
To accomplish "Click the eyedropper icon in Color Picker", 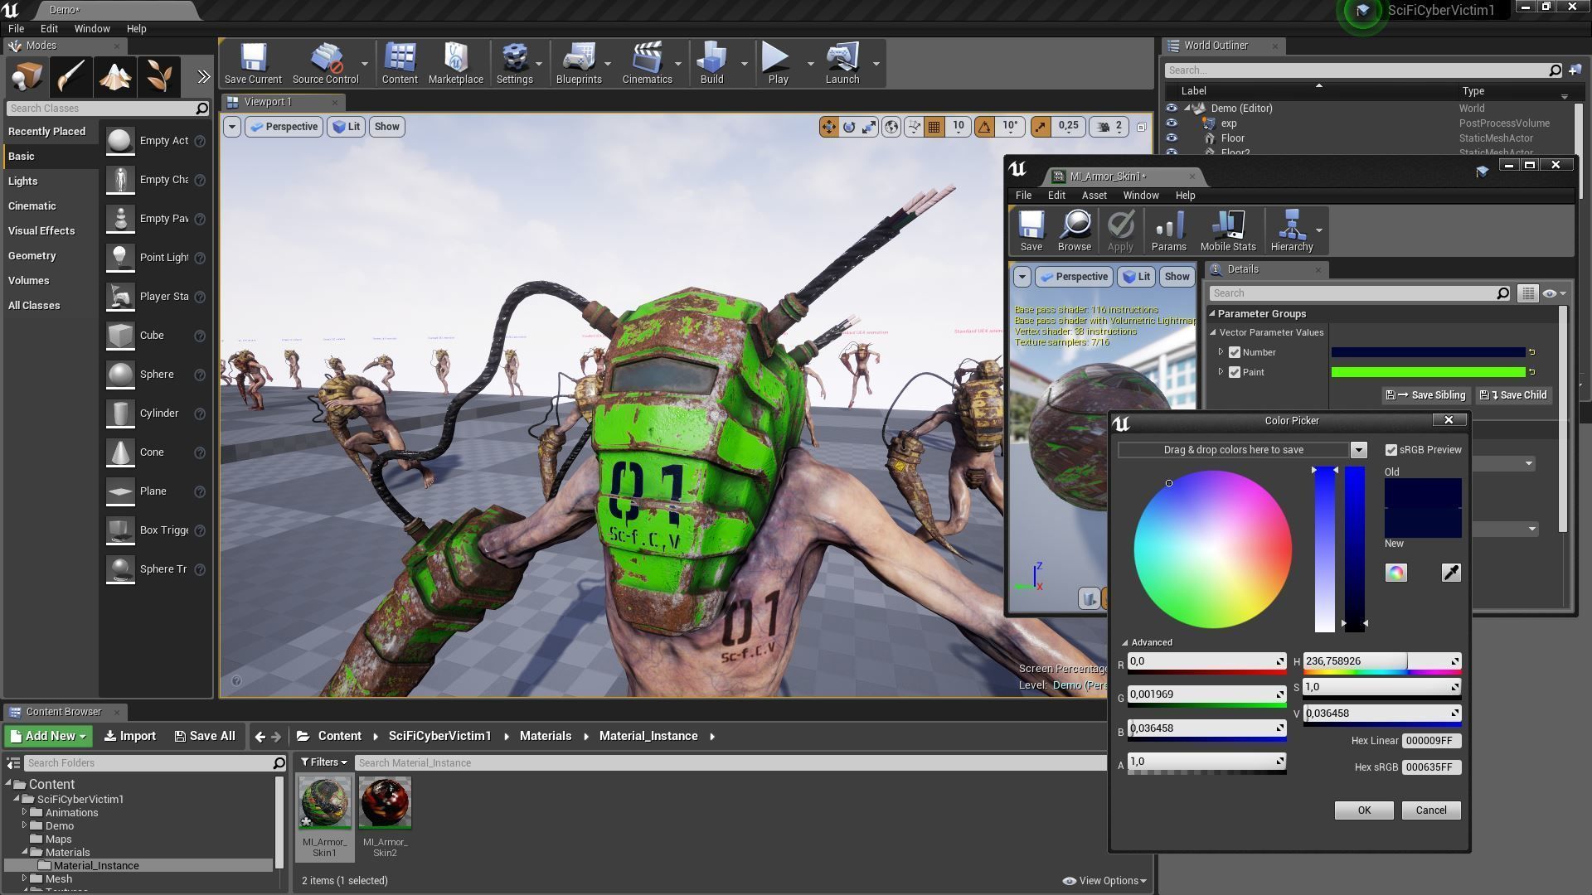I will click(x=1450, y=573).
